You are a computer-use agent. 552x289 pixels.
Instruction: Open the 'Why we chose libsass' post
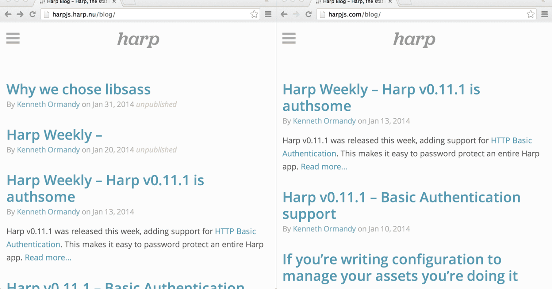pyautogui.click(x=79, y=89)
